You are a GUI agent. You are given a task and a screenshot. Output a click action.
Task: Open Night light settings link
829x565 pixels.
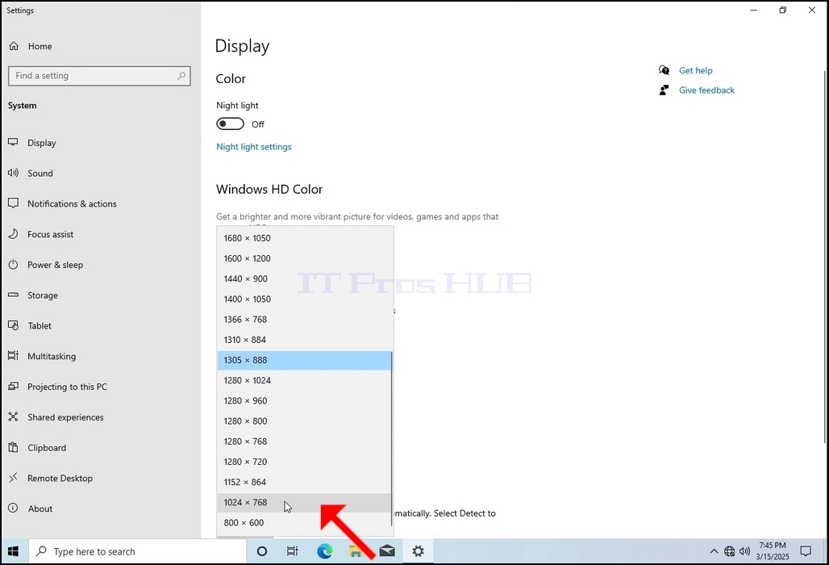(x=254, y=147)
